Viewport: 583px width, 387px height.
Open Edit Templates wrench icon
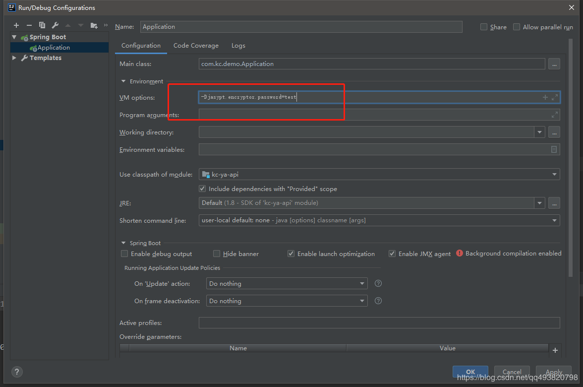point(55,25)
